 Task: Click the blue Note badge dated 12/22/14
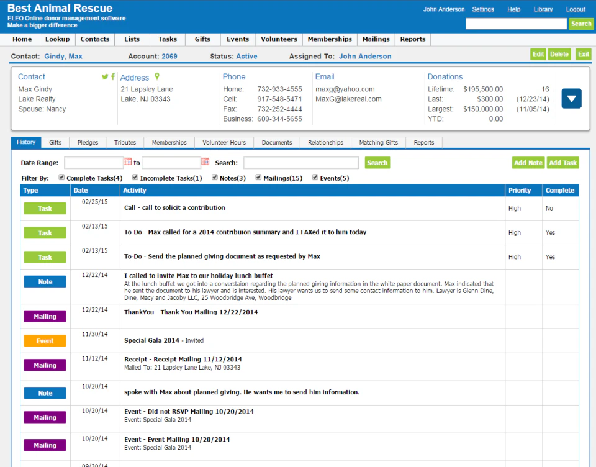(44, 281)
